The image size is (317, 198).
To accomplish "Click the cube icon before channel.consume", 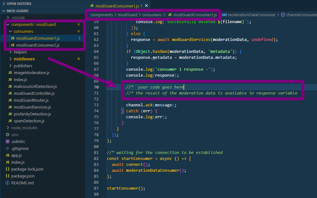I will point(283,15).
